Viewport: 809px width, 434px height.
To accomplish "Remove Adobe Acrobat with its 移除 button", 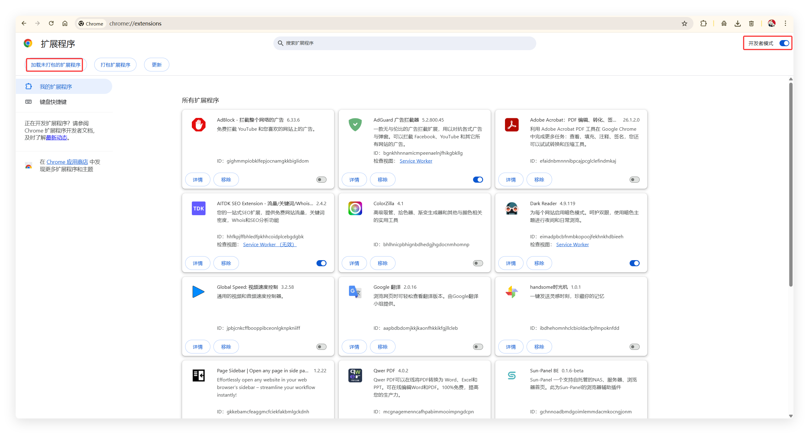I will click(539, 180).
